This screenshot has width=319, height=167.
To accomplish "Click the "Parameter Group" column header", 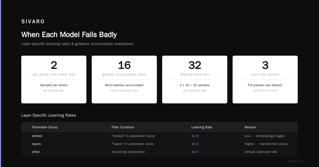I will pyautogui.click(x=45, y=127).
